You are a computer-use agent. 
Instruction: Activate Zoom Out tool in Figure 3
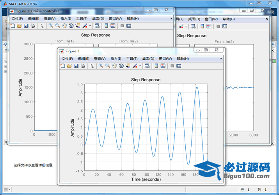click(108, 66)
